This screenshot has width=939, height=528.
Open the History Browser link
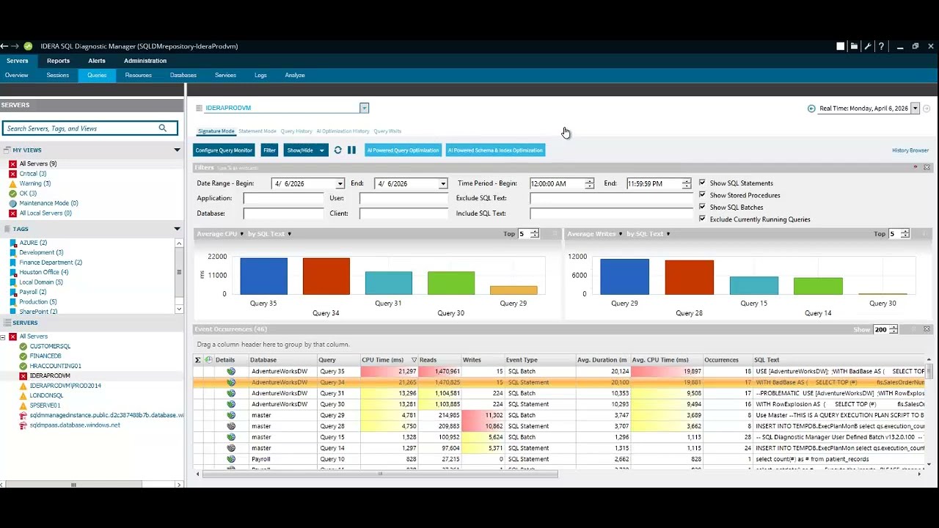[910, 150]
